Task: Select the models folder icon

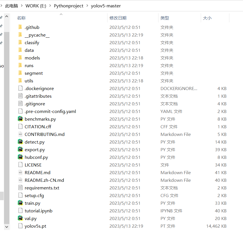Action: (20, 57)
